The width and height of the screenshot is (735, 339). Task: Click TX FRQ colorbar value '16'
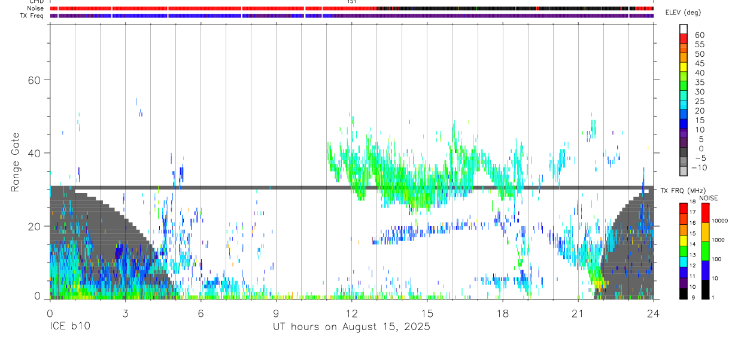[x=693, y=223]
